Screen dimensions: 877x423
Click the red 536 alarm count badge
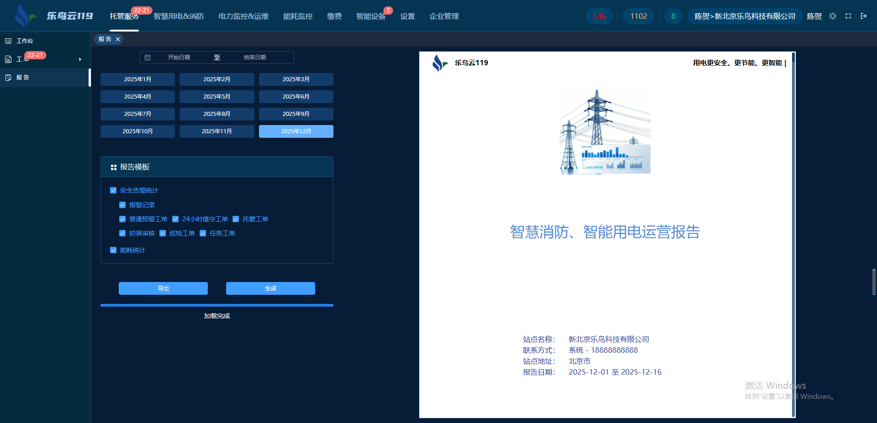(599, 16)
